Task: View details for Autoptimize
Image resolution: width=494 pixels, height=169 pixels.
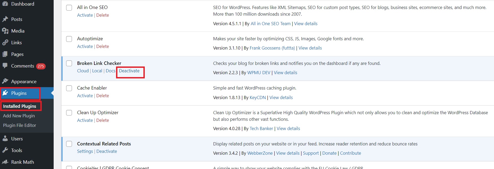Action: tap(310, 48)
